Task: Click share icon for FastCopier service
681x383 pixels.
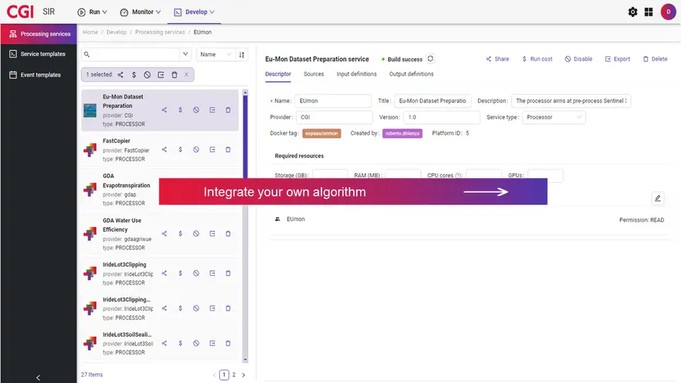Action: [x=165, y=150]
